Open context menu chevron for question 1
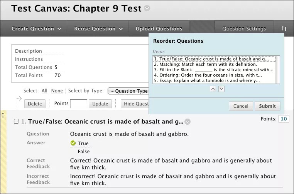Viewport: 294px width, 194px height. tap(187, 122)
